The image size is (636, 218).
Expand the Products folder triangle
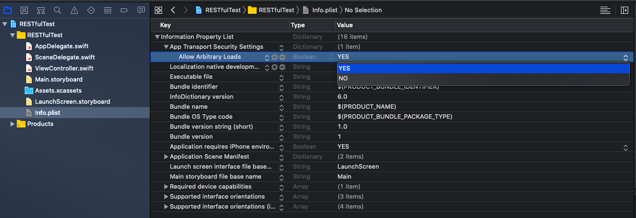pos(13,124)
